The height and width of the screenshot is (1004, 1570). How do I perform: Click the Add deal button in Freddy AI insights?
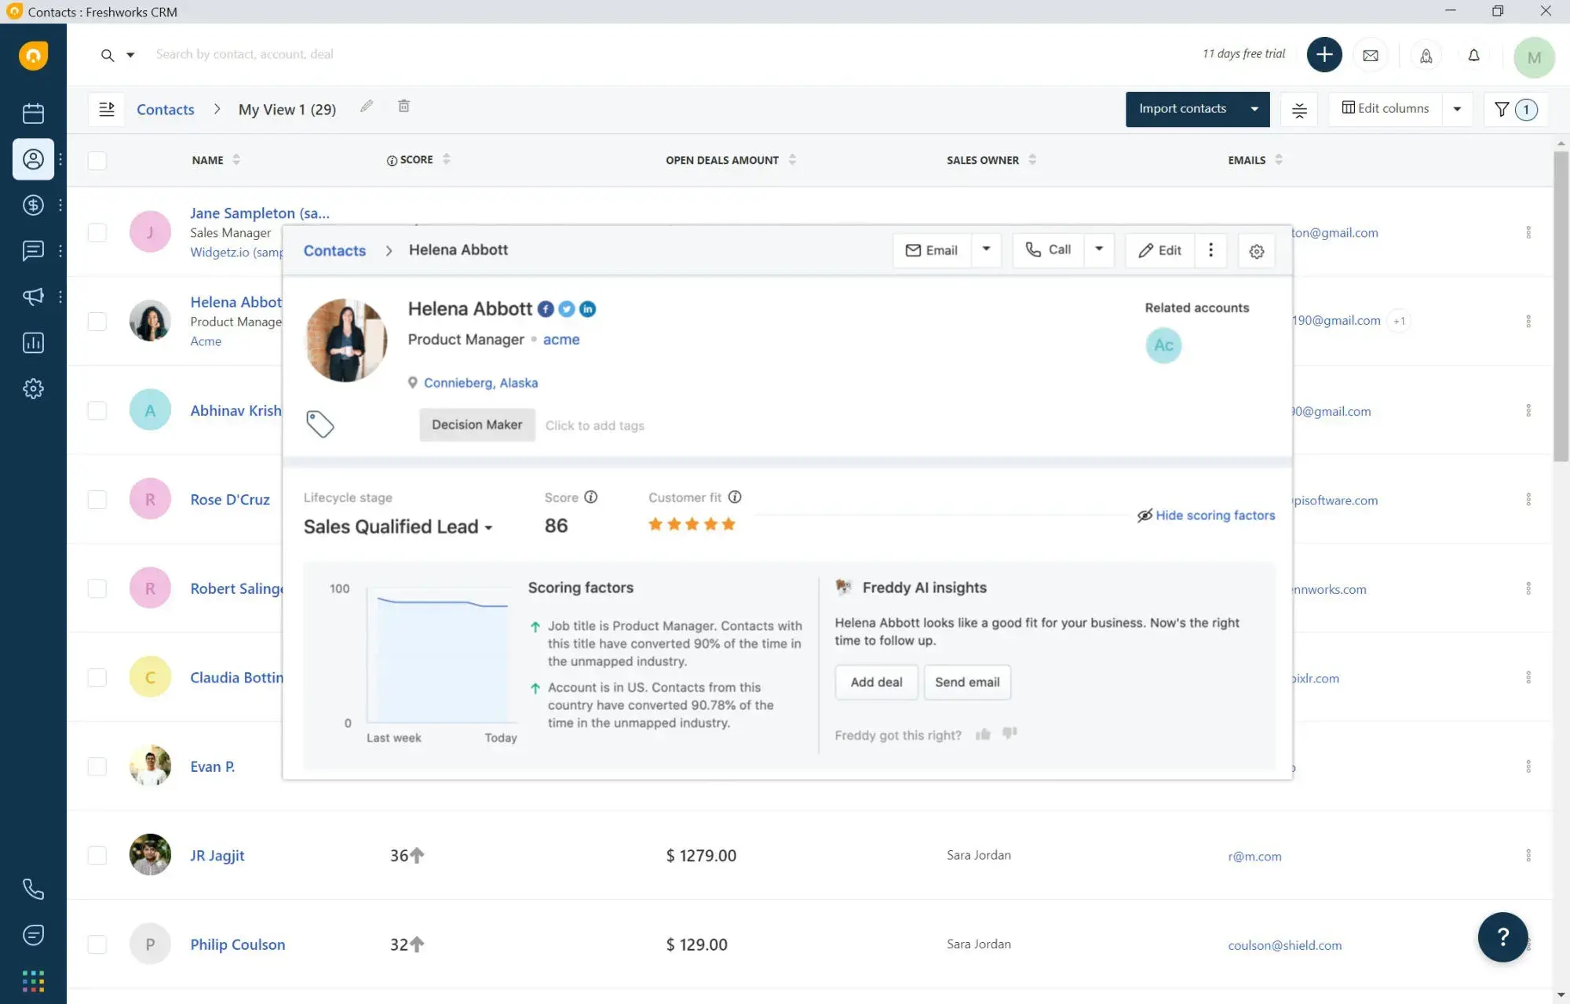pyautogui.click(x=876, y=682)
